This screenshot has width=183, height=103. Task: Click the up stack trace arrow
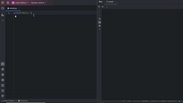tap(100, 12)
